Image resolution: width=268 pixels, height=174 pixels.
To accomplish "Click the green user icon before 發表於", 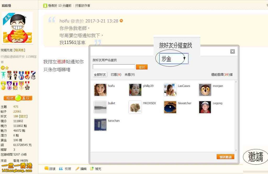I will point(45,5).
